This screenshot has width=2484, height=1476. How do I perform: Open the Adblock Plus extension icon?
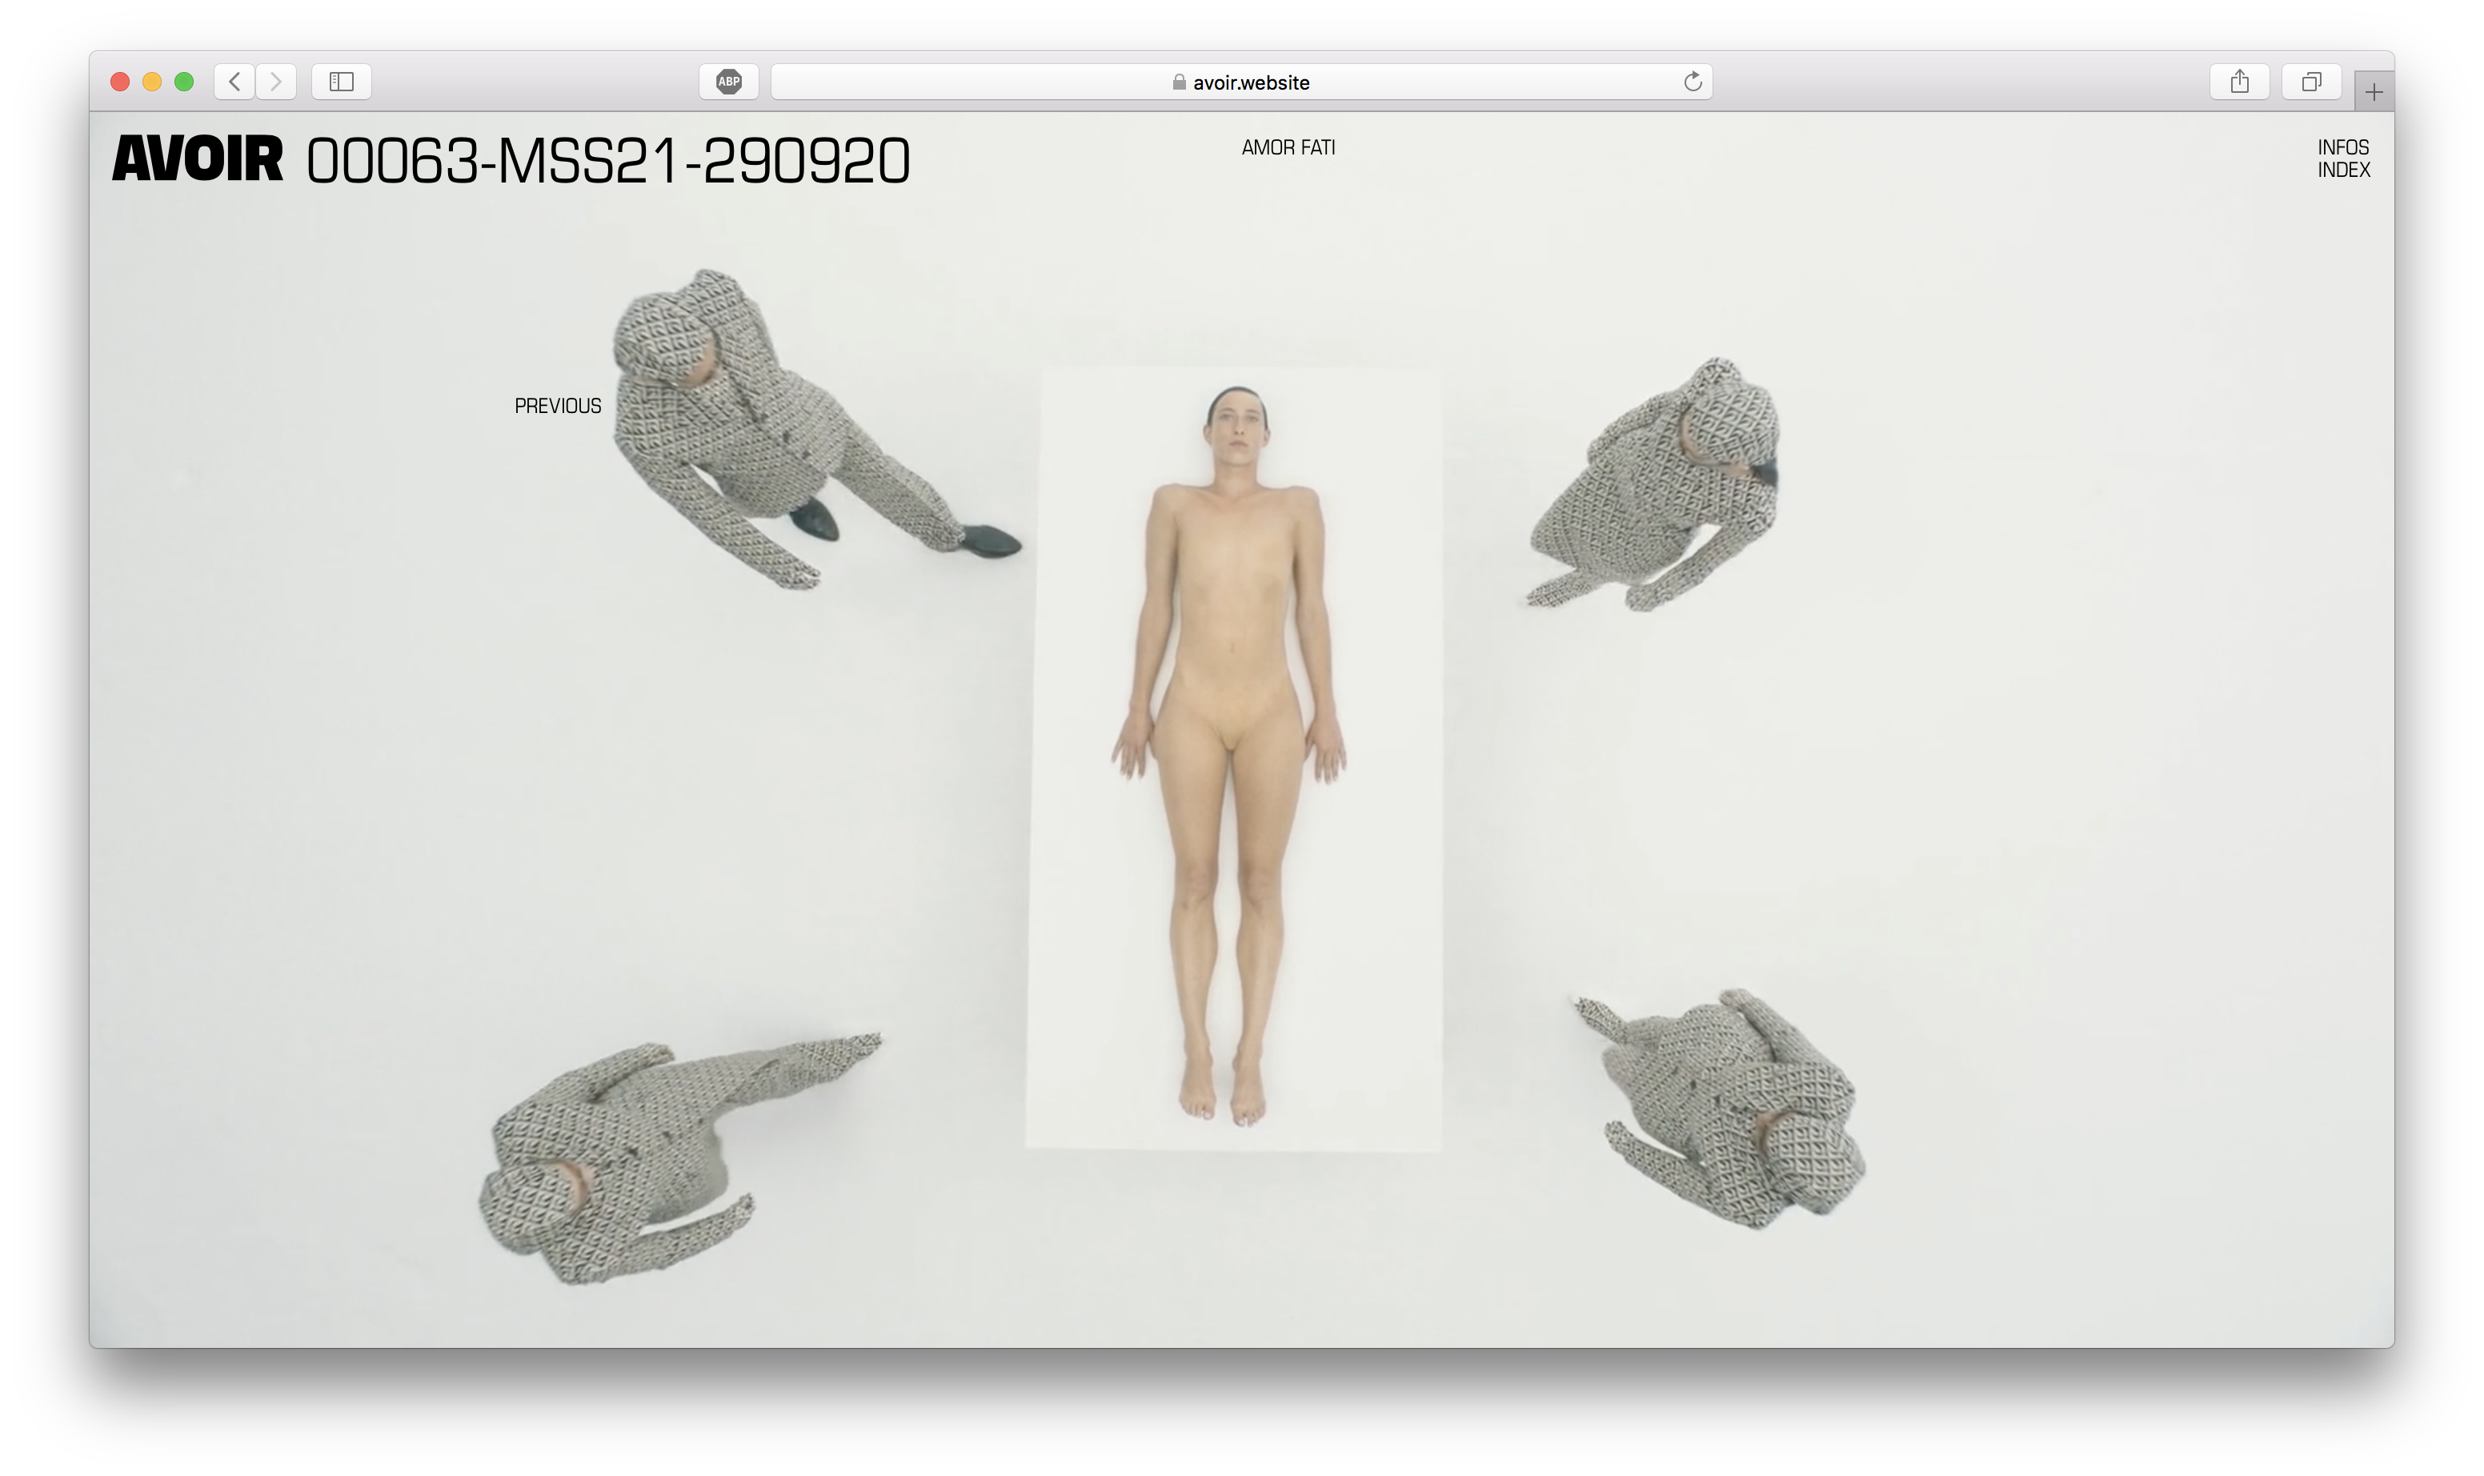(729, 82)
